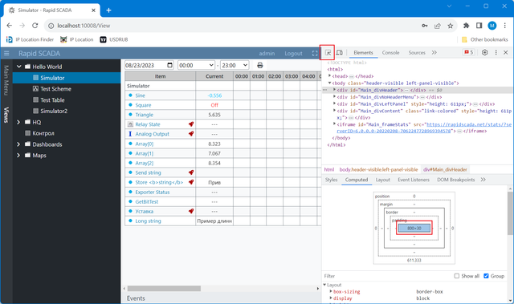514x304 pixels.
Task: Open the DOM Breakpoints pane tab
Action: (455, 180)
